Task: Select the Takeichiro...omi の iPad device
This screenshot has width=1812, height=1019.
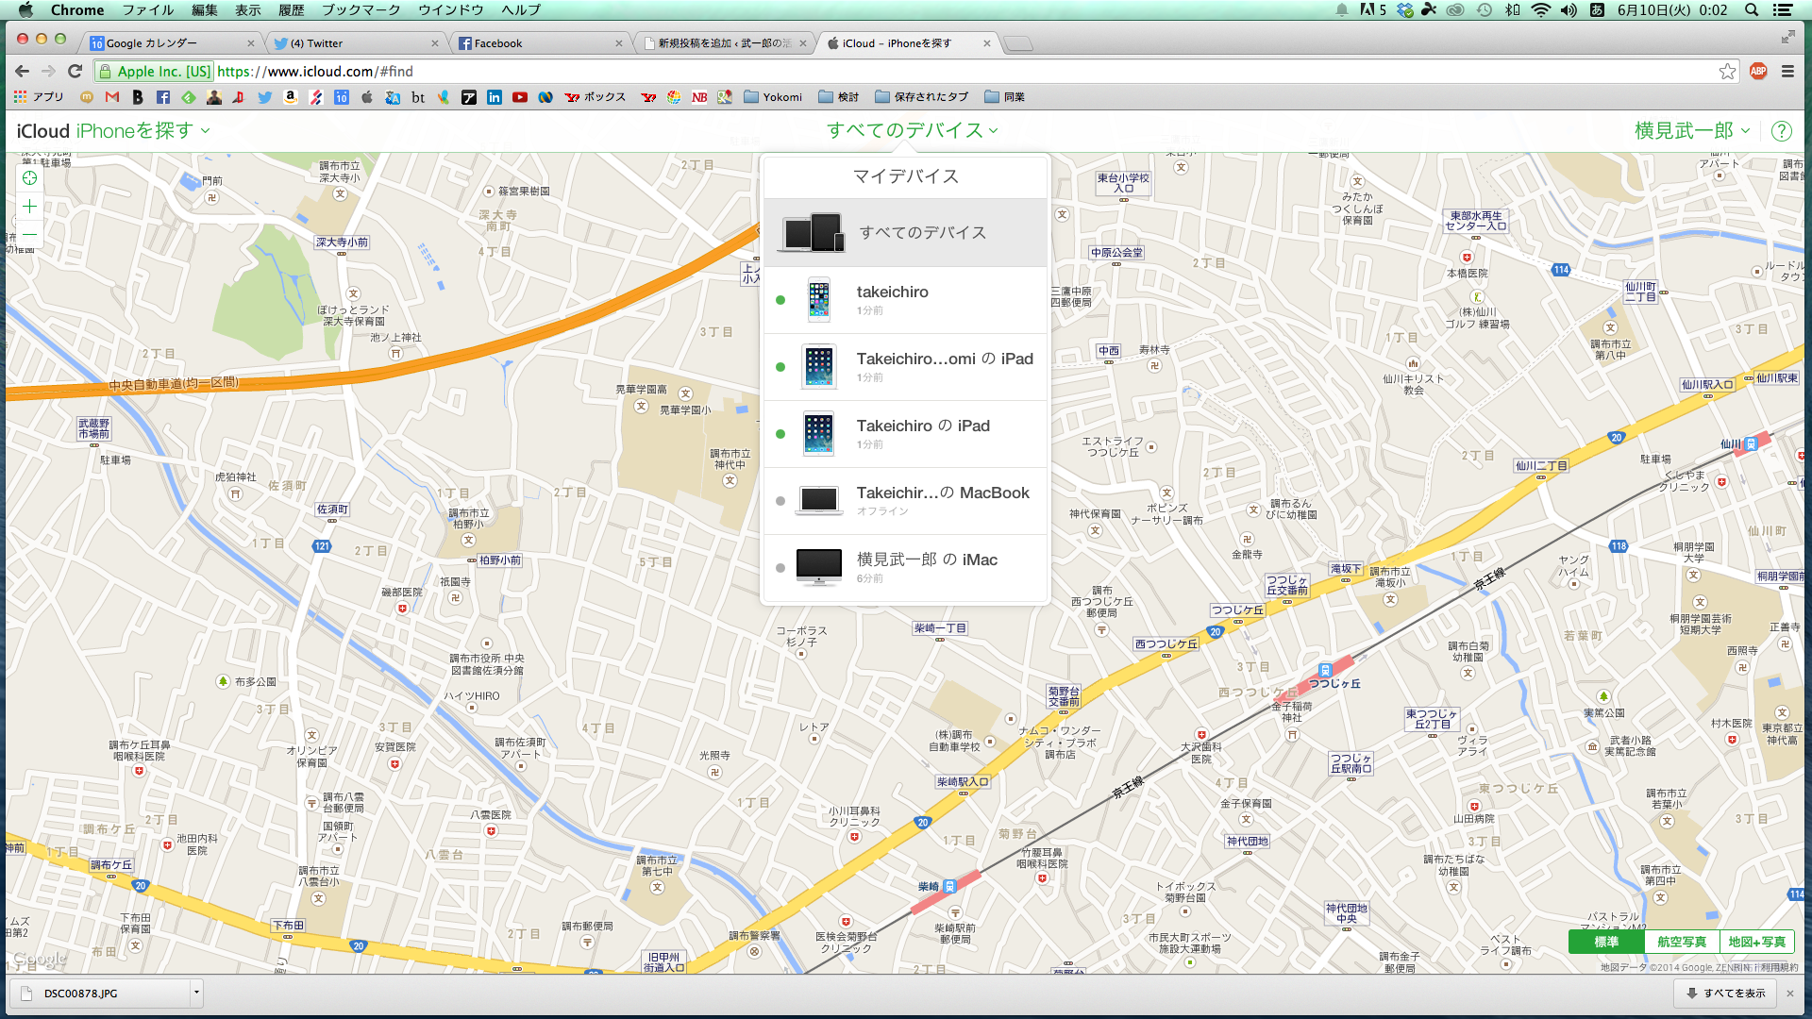Action: pos(905,367)
